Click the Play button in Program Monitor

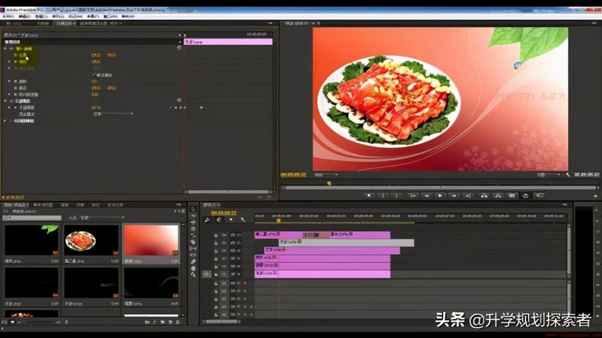pos(440,195)
